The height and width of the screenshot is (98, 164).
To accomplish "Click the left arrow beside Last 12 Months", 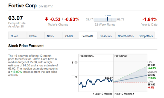I will [x=93, y=94].
